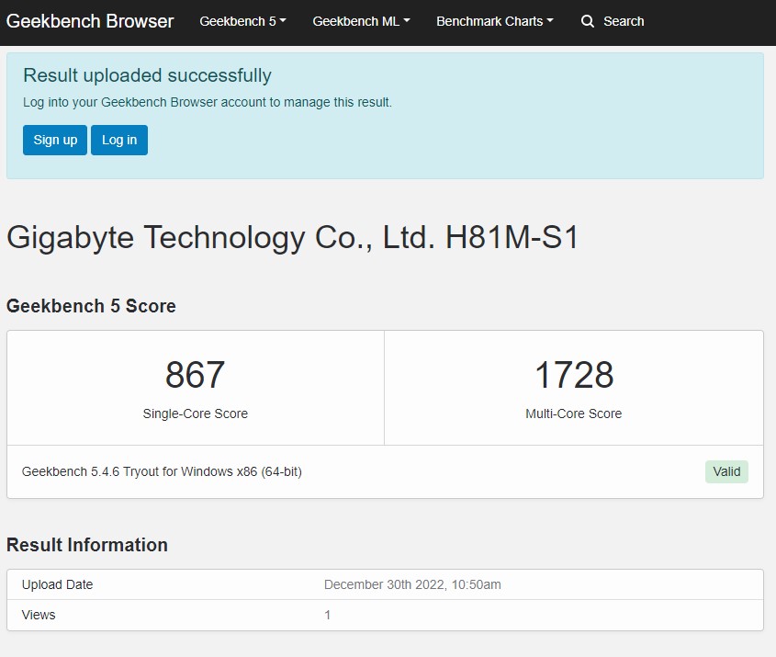The image size is (776, 657).
Task: Select the single-core score value 867
Action: pos(195,375)
